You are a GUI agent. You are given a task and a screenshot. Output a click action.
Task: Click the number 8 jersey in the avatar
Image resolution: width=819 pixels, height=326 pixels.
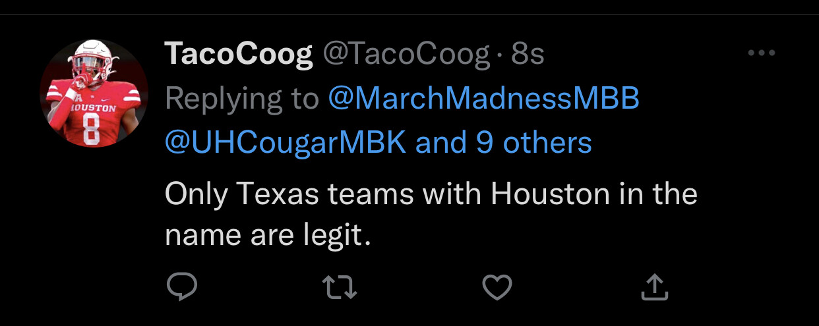coord(90,130)
